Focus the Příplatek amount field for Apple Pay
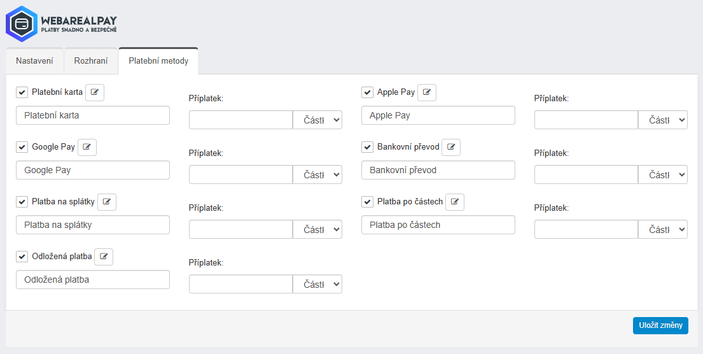This screenshot has height=354, width=703. pos(586,120)
